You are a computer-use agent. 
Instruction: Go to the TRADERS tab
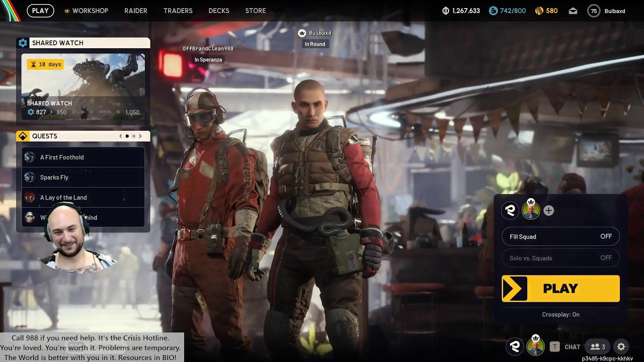pyautogui.click(x=178, y=11)
